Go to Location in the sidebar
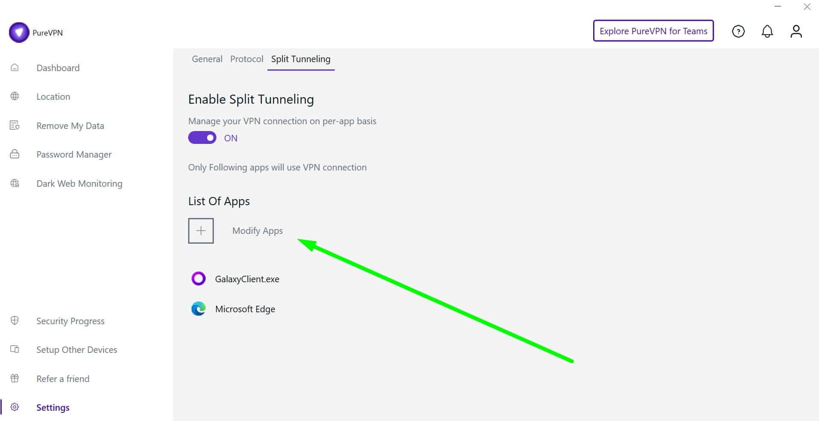This screenshot has height=421, width=819. tap(53, 96)
